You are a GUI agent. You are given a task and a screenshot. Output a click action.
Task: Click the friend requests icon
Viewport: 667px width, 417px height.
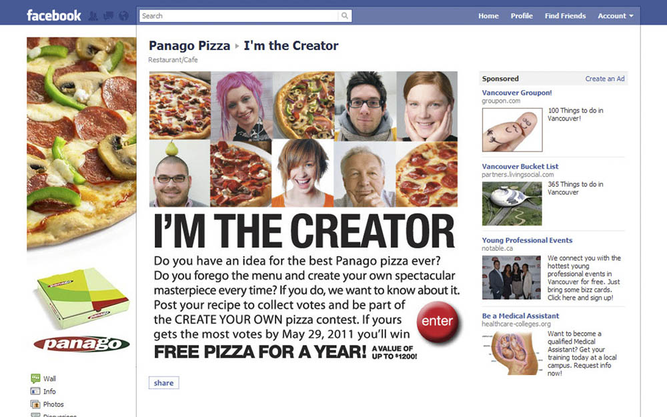(93, 16)
